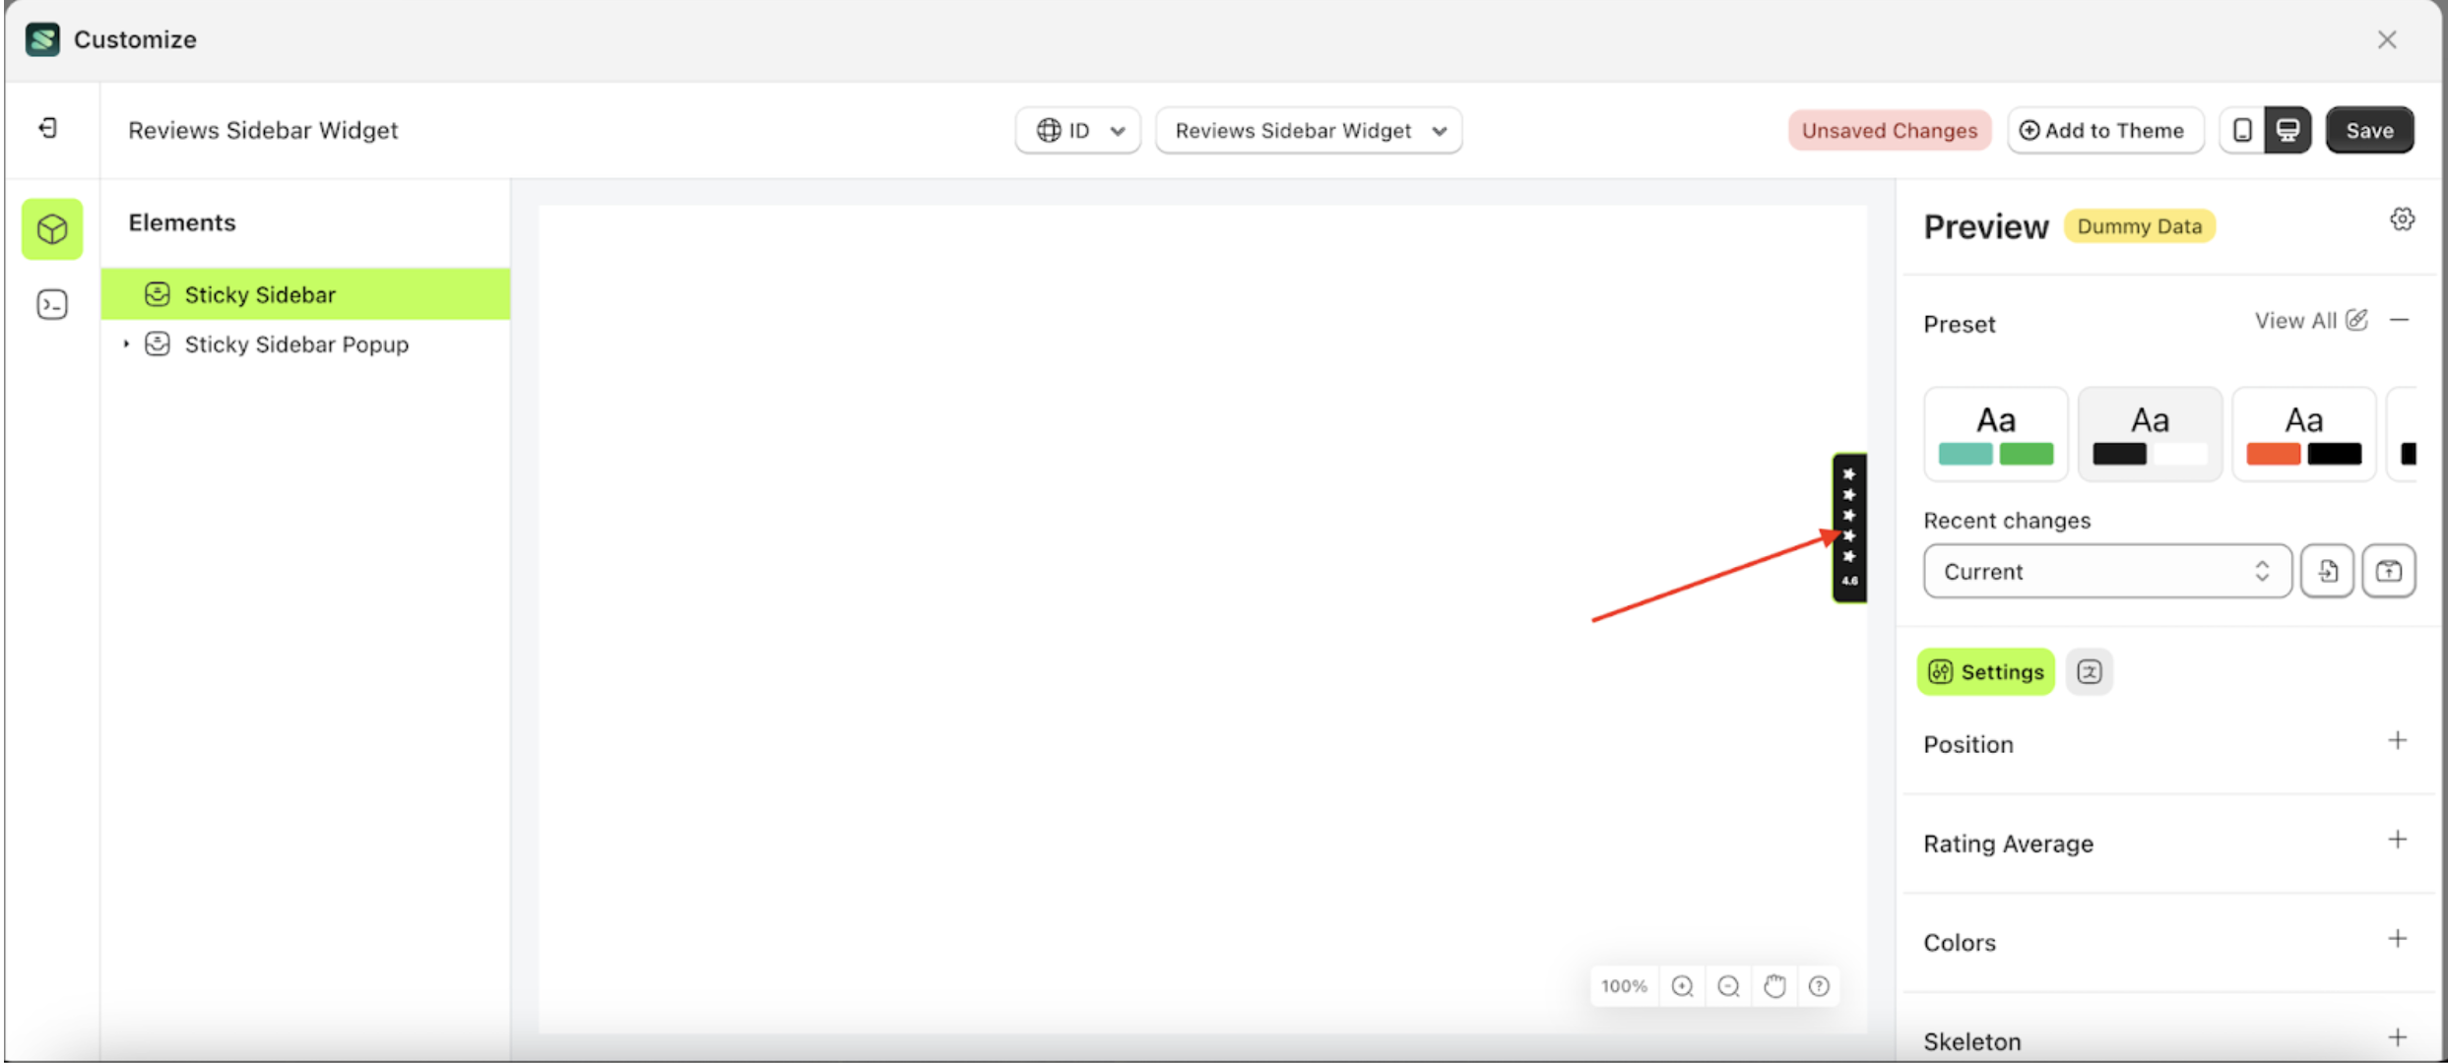The width and height of the screenshot is (2448, 1063).
Task: Switch preview to desktop view
Action: [x=2288, y=129]
